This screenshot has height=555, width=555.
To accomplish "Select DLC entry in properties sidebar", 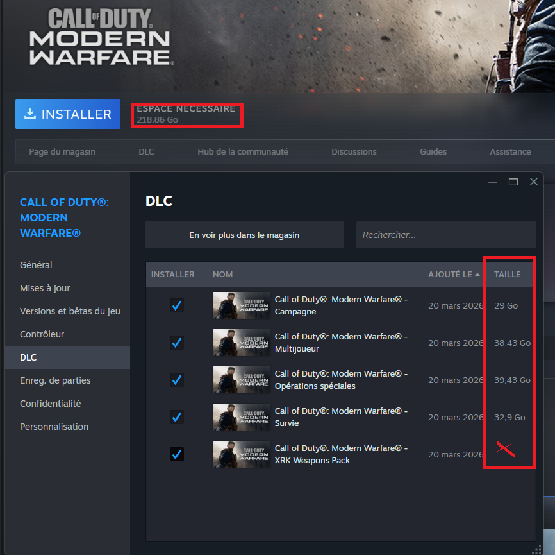I will click(67, 357).
